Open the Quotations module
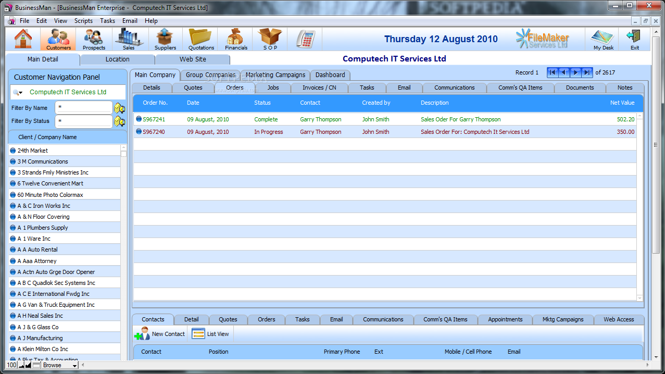This screenshot has width=665, height=374. pos(201,39)
